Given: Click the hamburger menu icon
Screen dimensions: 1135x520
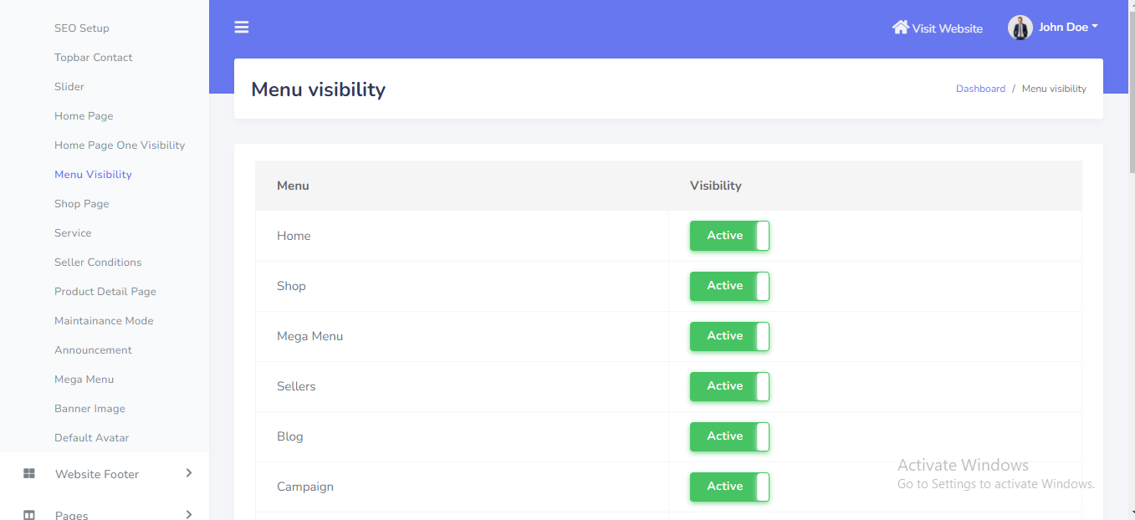Looking at the screenshot, I should (242, 28).
